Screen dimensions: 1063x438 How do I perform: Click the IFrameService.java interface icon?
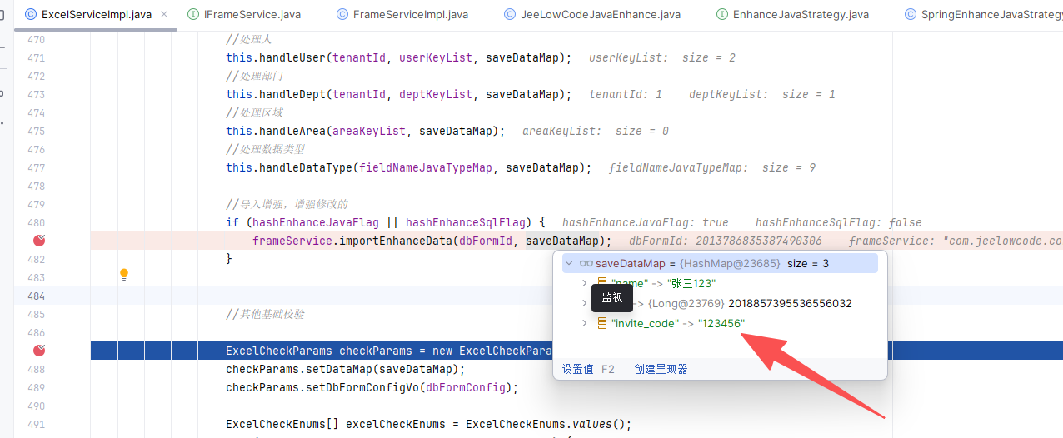point(194,14)
